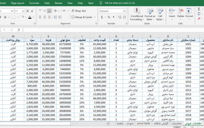Viewport: 204px width, 128px height.
Task: Click the AutoSum sigma icon
Action: (x=199, y=9)
